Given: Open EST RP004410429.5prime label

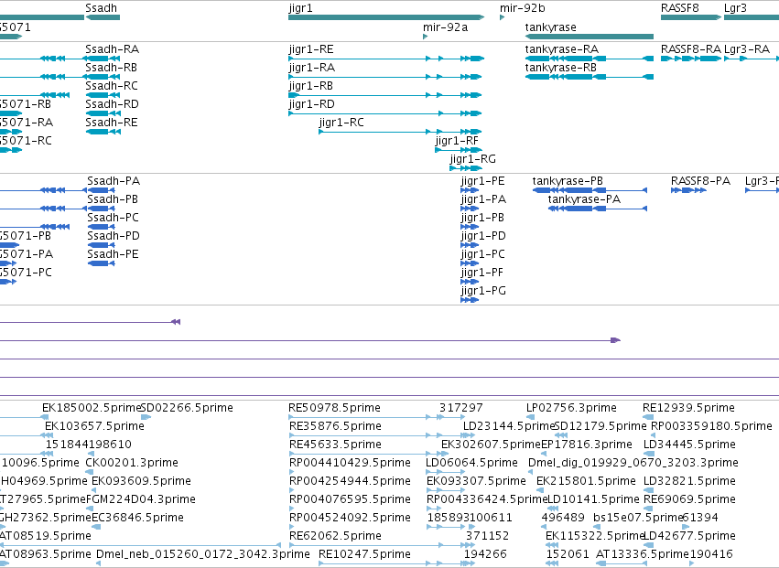Looking at the screenshot, I should pyautogui.click(x=350, y=463).
